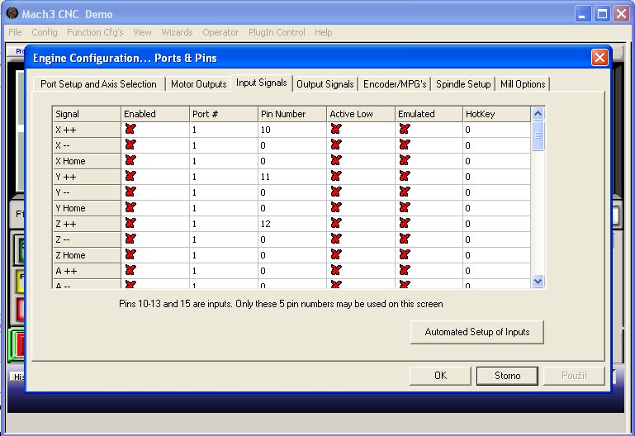Enable the Y ++ input signal

pyautogui.click(x=130, y=176)
